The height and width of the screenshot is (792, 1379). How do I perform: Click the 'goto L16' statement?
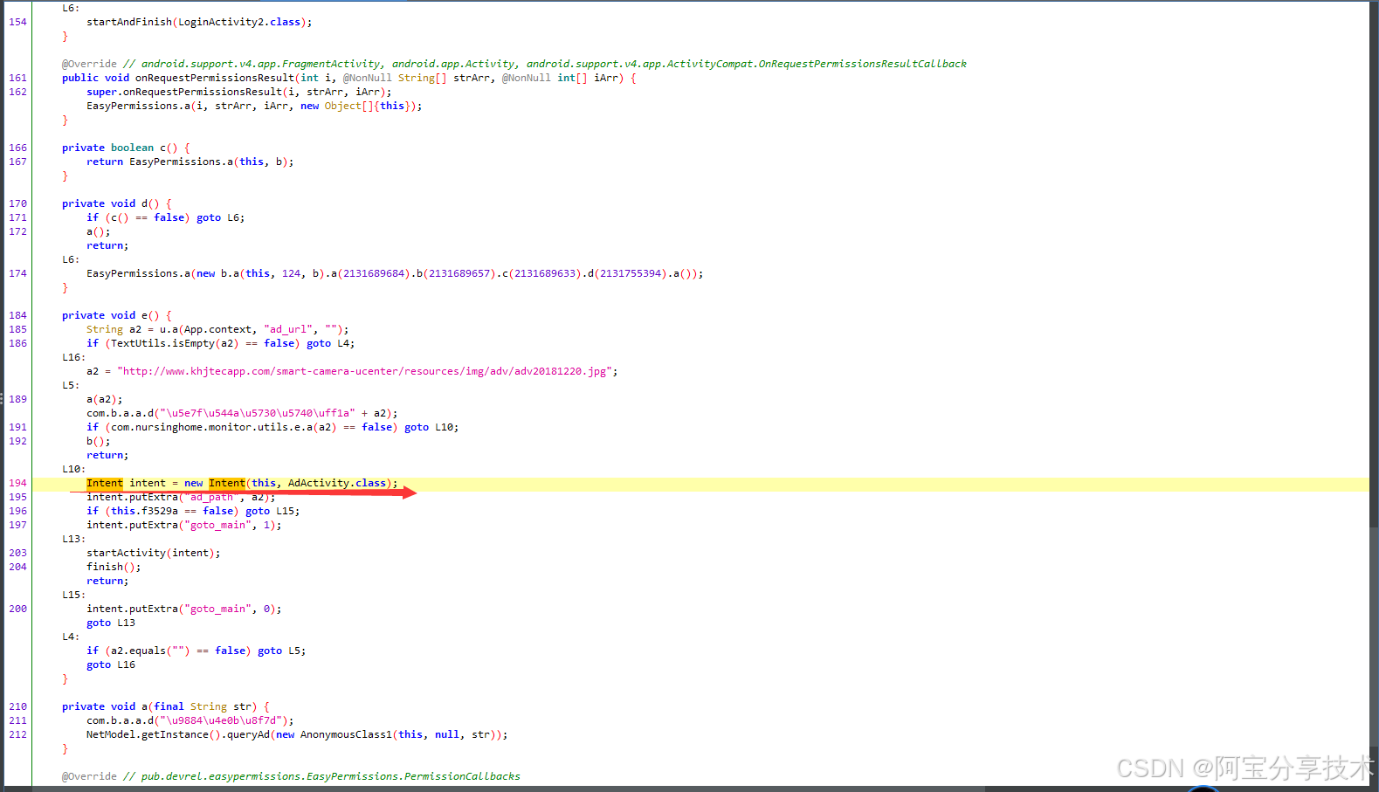click(x=111, y=665)
